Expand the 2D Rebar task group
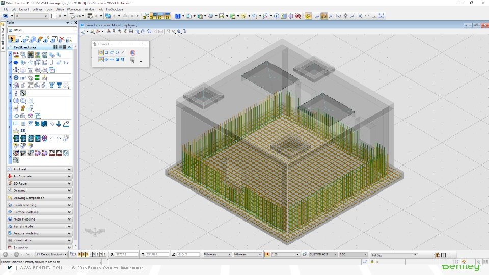The height and width of the screenshot is (275, 489). [x=40, y=183]
